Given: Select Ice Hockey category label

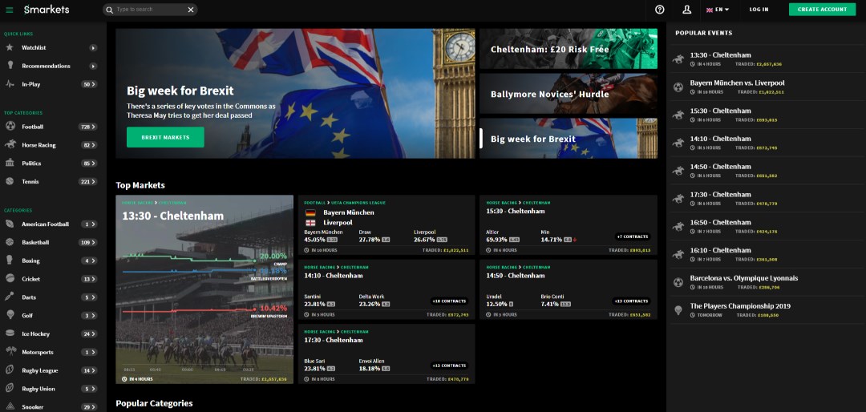Looking at the screenshot, I should coord(35,333).
